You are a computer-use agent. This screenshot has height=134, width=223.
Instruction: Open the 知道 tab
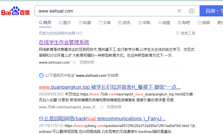85,23
